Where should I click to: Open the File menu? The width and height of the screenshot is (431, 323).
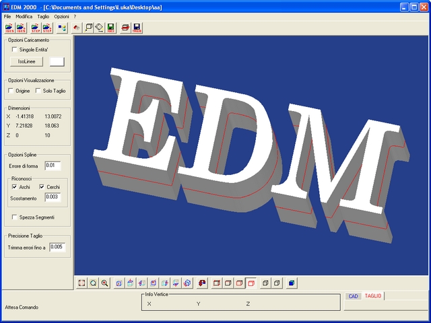(x=7, y=16)
